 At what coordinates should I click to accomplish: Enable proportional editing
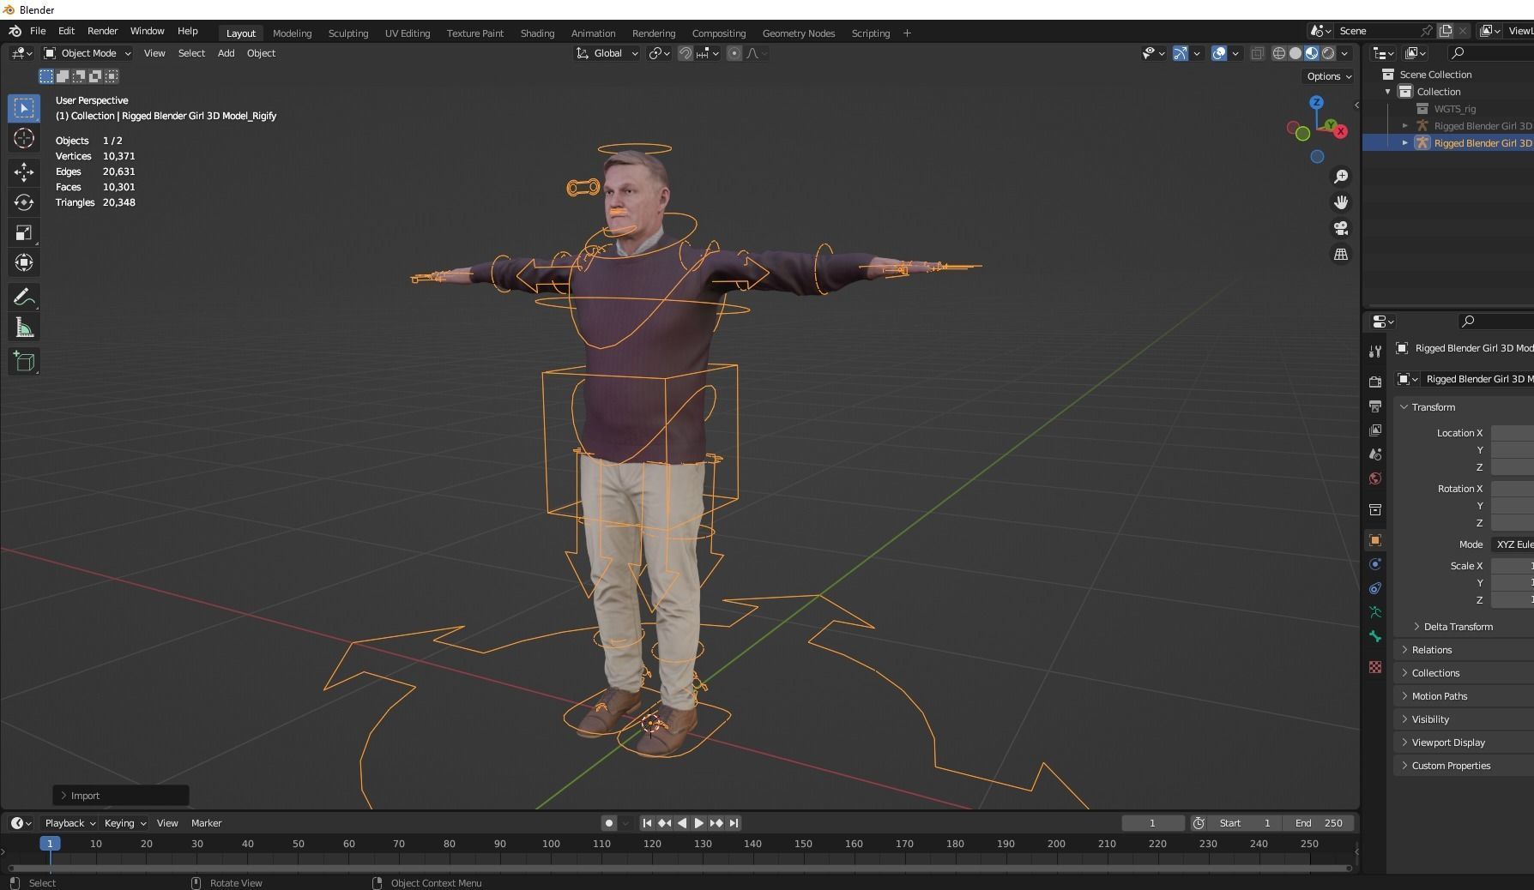tap(734, 53)
